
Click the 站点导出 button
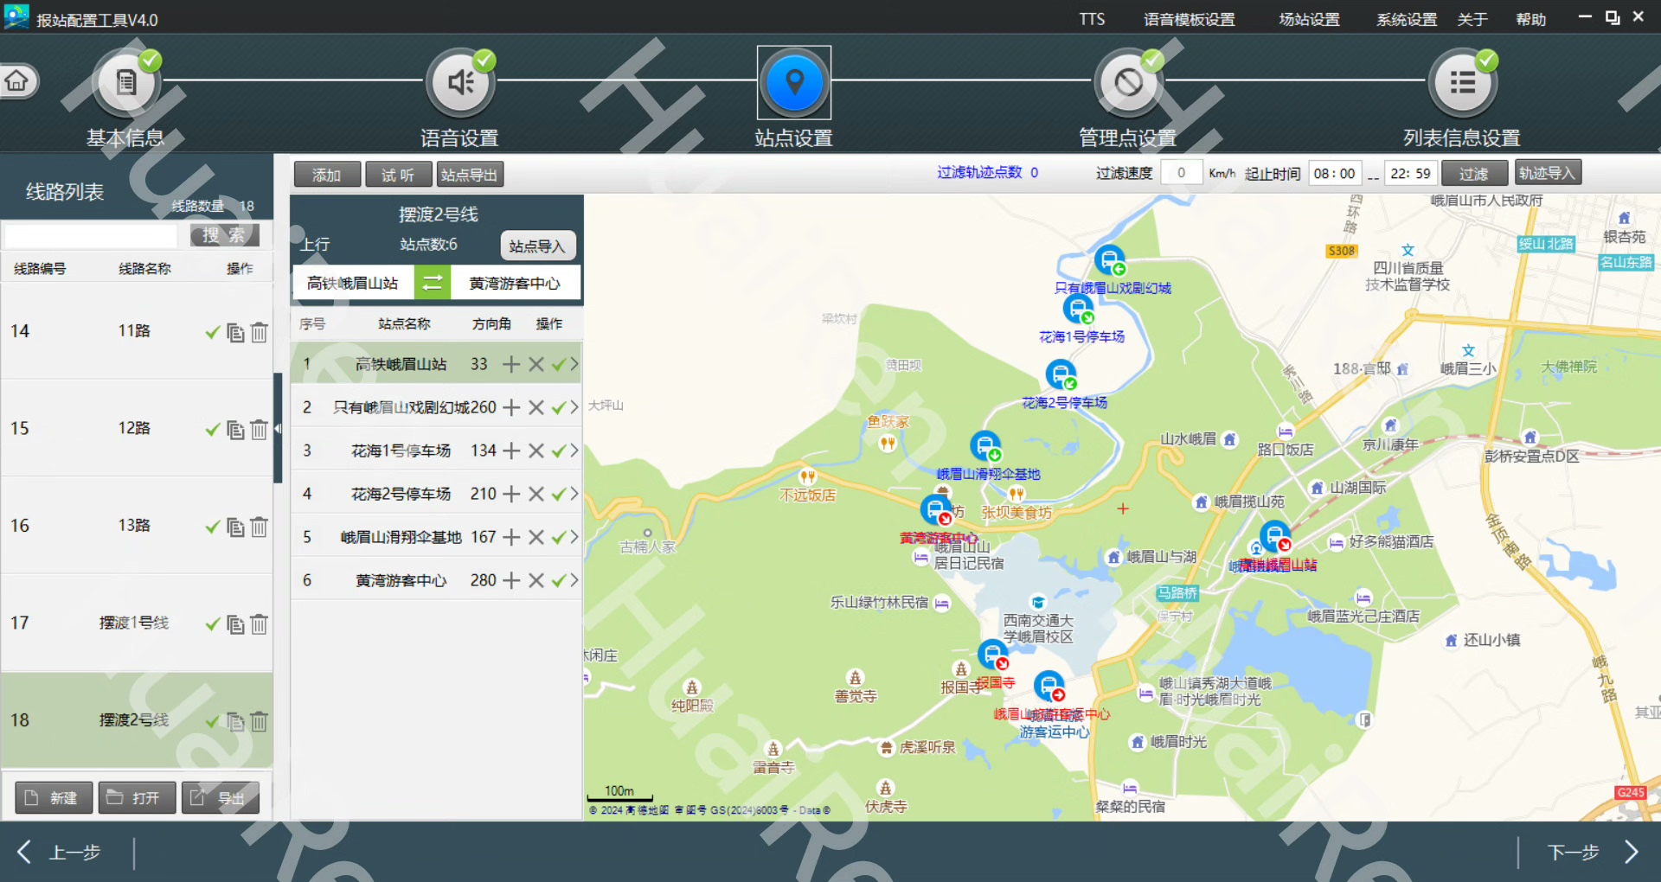470,175
